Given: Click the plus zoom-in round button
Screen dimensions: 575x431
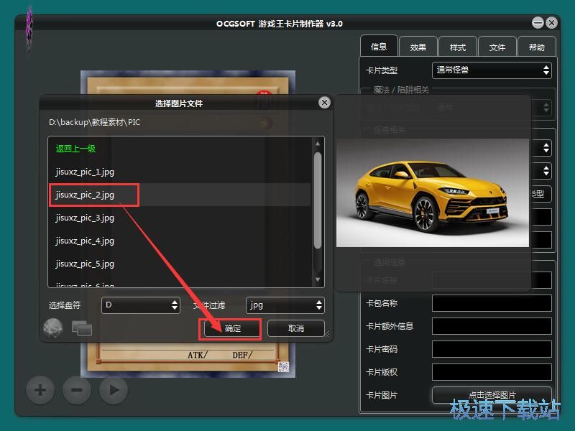Looking at the screenshot, I should coord(40,390).
